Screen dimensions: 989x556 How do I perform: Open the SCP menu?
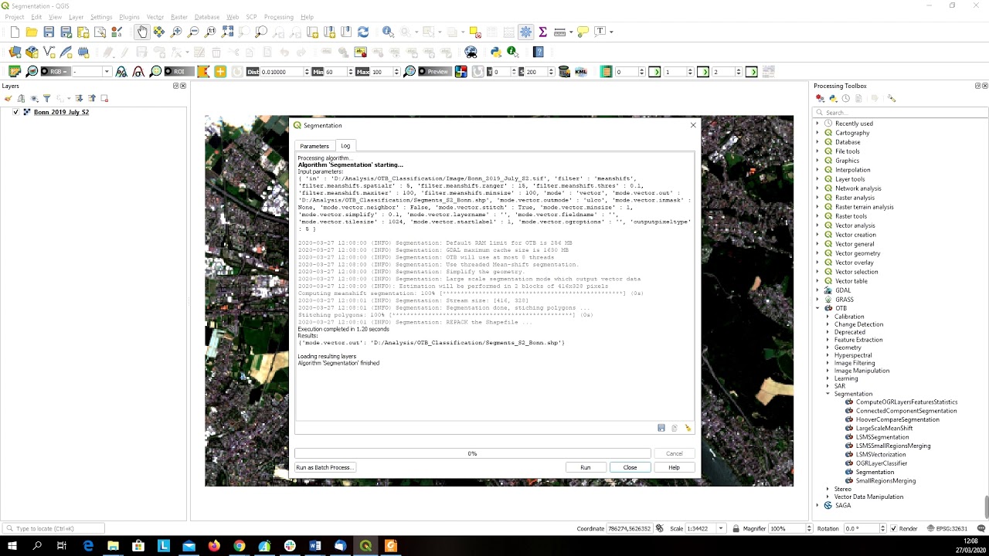(251, 17)
